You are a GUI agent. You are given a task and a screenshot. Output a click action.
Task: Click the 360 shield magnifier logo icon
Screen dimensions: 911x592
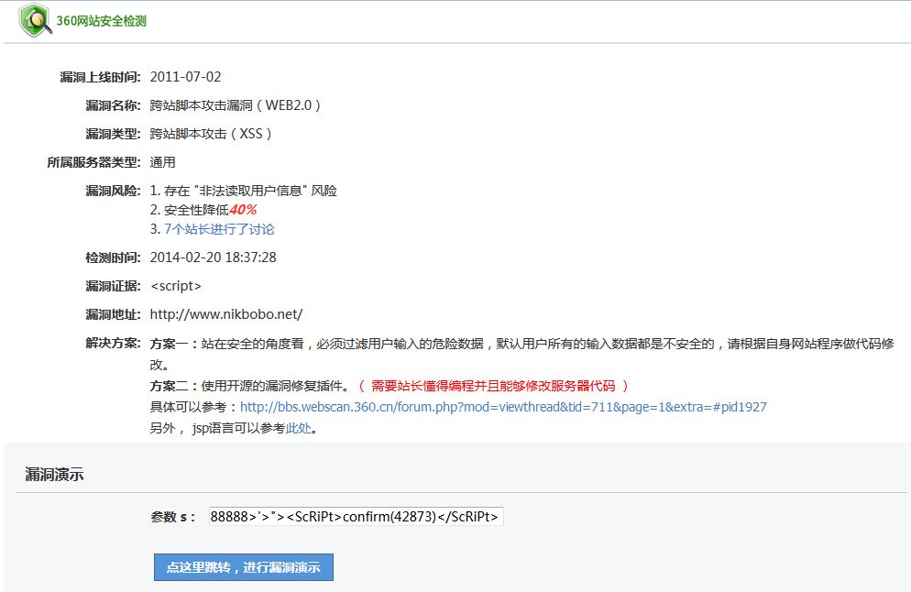click(35, 20)
